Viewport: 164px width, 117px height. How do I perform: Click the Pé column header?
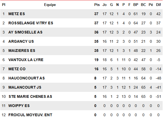[151, 5]
